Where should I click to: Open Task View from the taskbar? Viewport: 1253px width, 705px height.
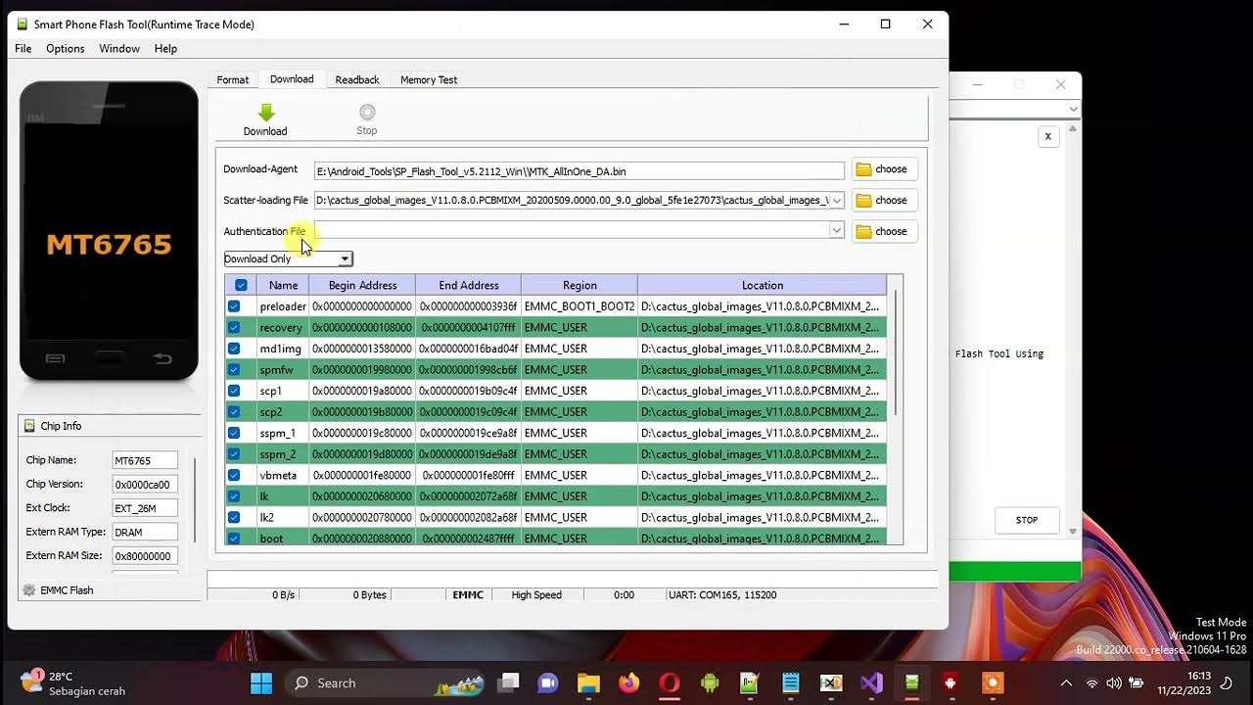(508, 682)
